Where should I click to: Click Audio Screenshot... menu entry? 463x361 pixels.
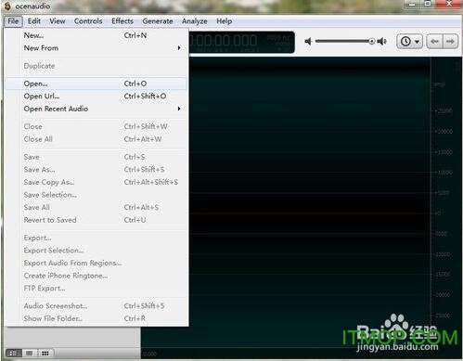96,306
